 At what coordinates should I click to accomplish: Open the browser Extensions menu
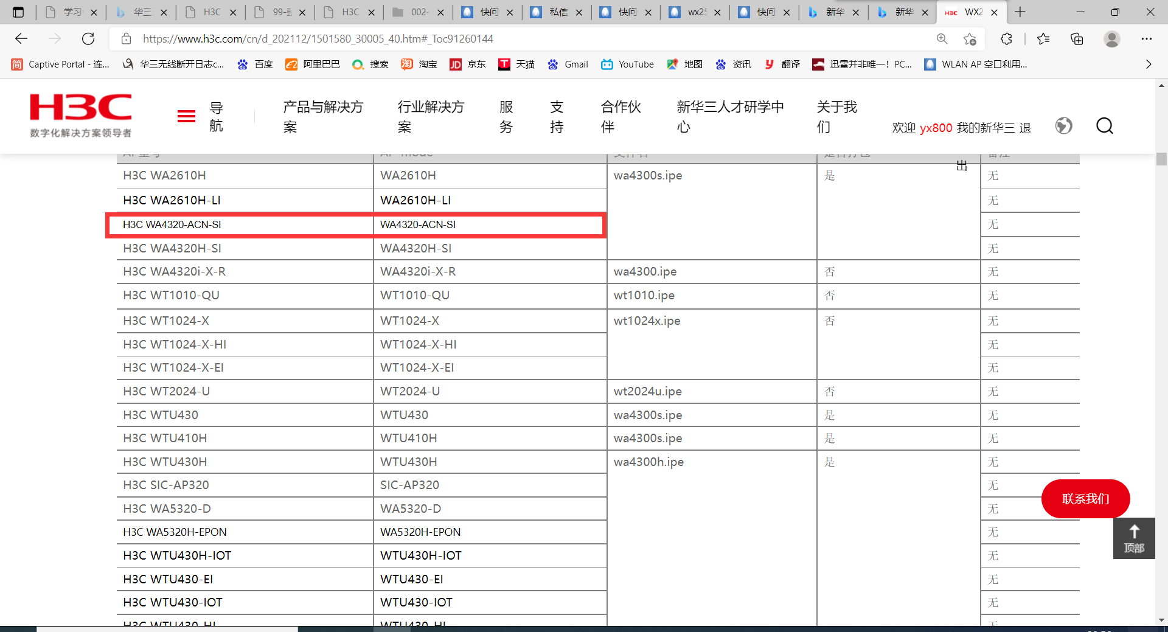pos(1006,39)
